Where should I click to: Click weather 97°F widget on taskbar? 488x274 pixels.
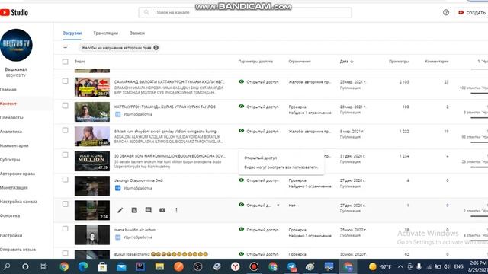380,266
